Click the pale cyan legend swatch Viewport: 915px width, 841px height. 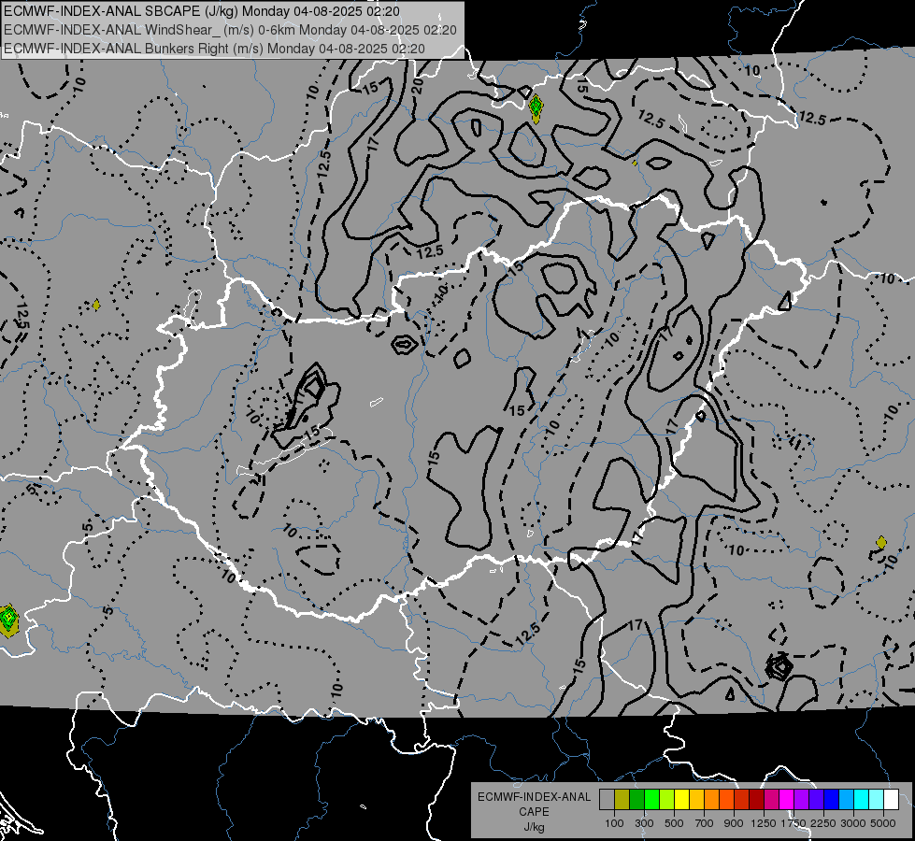[877, 799]
